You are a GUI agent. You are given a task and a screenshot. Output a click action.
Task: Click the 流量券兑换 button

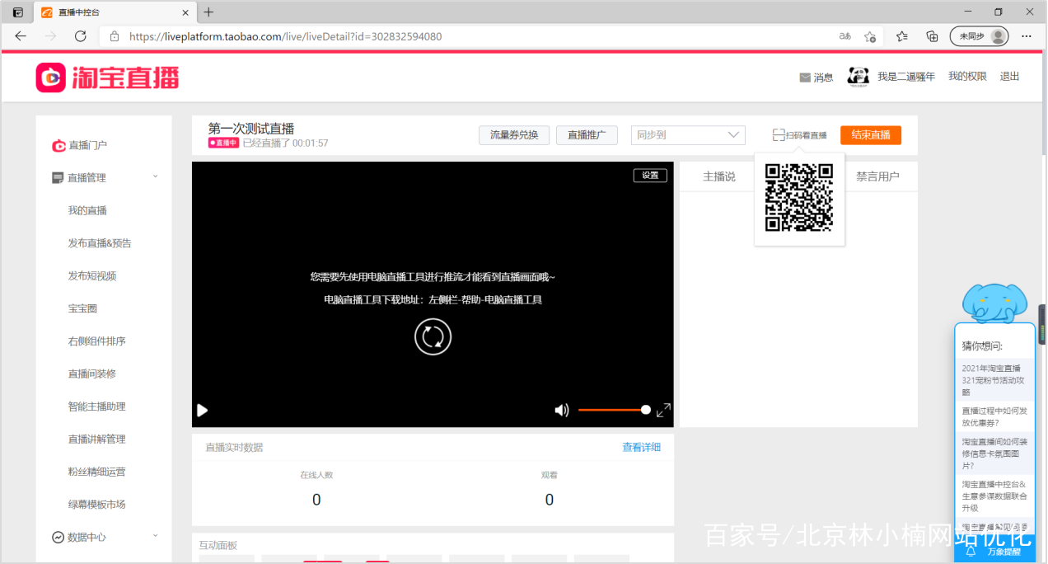point(513,134)
